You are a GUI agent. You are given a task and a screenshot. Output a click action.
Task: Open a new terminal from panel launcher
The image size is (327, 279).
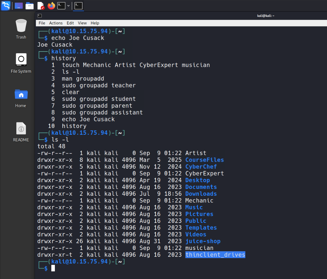click(x=61, y=6)
